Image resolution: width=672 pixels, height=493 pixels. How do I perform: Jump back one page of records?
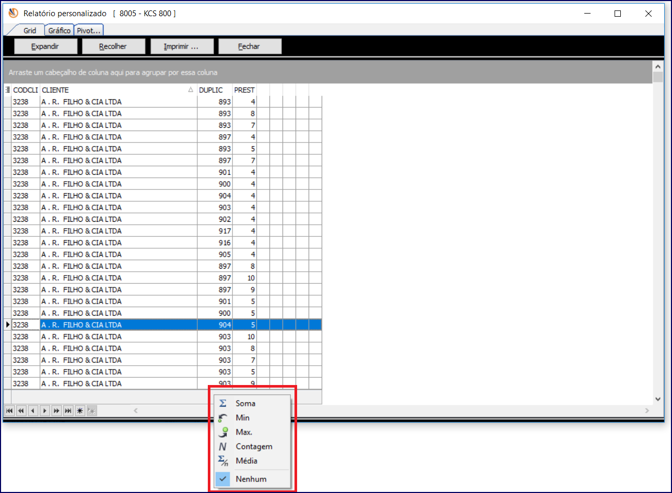click(x=21, y=411)
